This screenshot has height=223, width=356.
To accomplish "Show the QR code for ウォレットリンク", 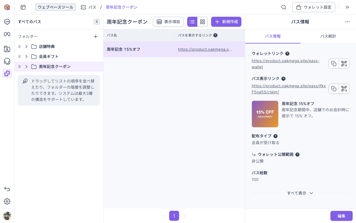I will click(344, 64).
